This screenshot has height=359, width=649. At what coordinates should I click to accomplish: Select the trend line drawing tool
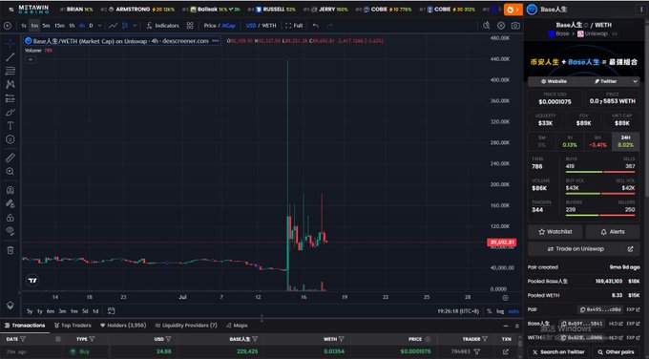10,57
